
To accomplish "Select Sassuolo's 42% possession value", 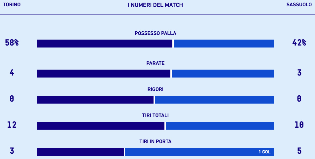I will click(299, 43).
